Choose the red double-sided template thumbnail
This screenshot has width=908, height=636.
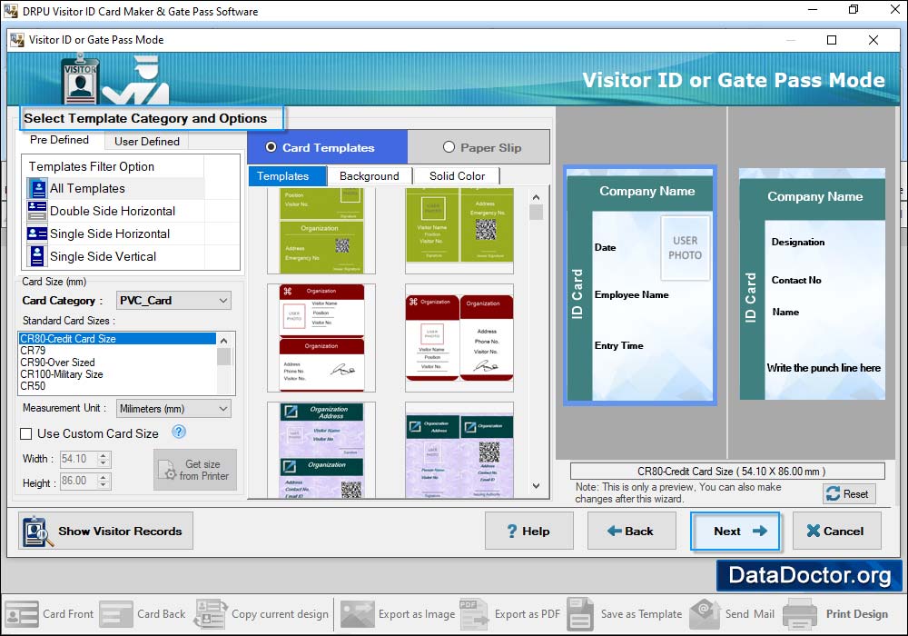click(x=459, y=338)
